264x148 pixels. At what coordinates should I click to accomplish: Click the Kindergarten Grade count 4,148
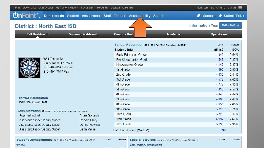pyautogui.click(x=220, y=65)
